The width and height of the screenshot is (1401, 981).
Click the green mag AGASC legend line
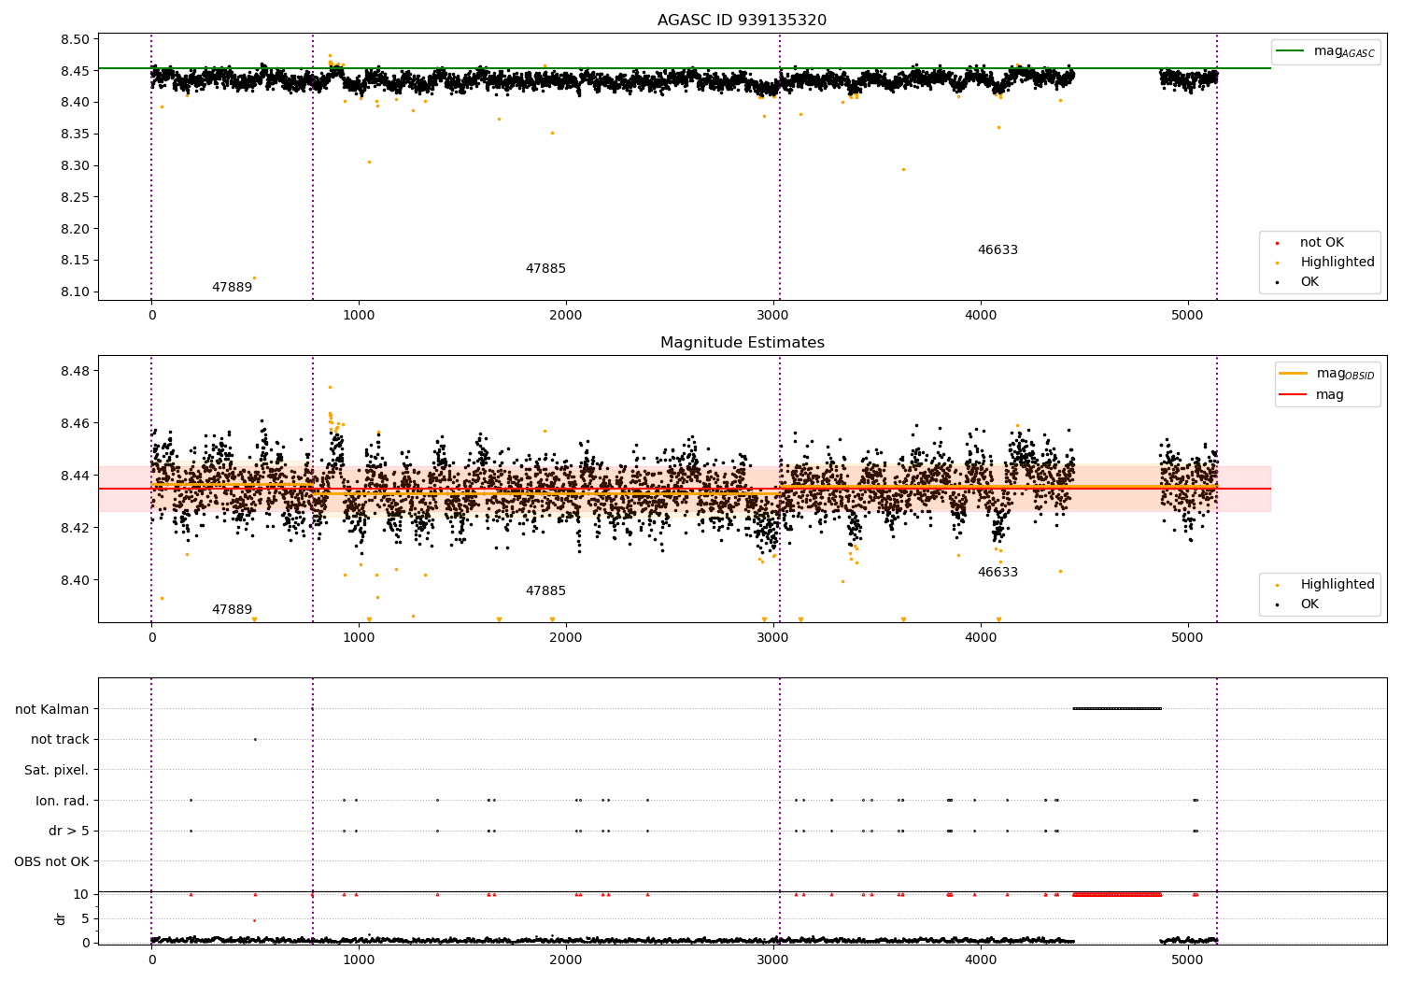[x=1291, y=51]
